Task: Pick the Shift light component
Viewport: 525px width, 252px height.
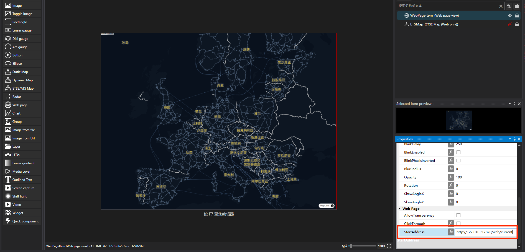Action: point(22,196)
